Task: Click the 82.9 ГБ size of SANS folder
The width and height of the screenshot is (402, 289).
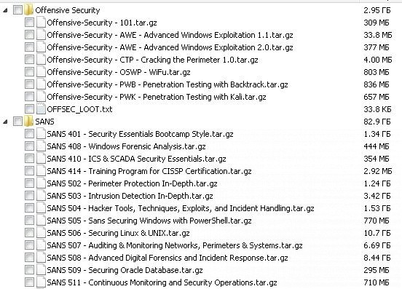Action: [x=377, y=122]
